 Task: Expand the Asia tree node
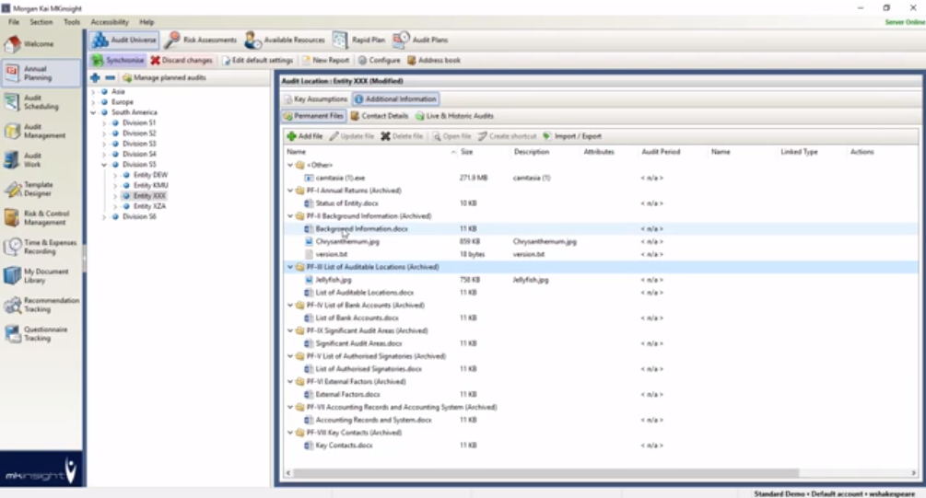click(94, 92)
